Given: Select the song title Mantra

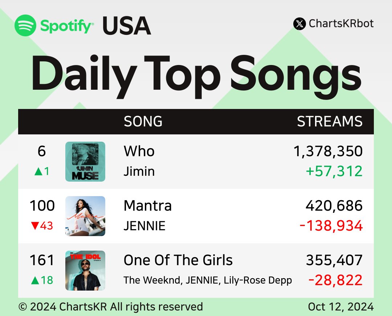Looking at the screenshot, I should (x=147, y=206).
